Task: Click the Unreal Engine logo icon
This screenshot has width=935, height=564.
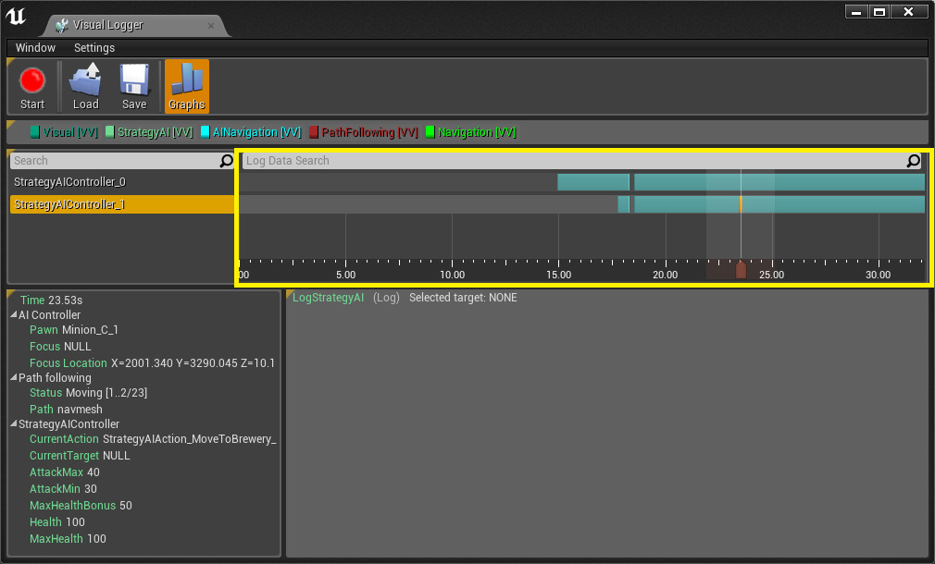Action: [x=16, y=17]
